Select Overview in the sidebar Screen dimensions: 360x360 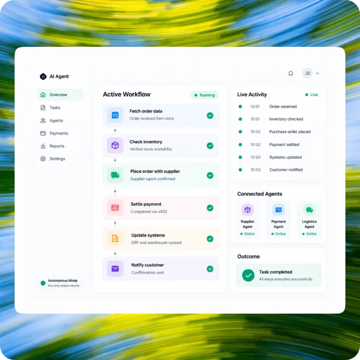(60, 95)
